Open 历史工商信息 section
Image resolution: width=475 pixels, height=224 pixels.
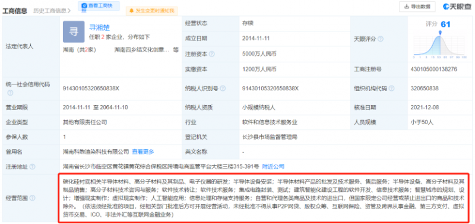tap(52, 11)
